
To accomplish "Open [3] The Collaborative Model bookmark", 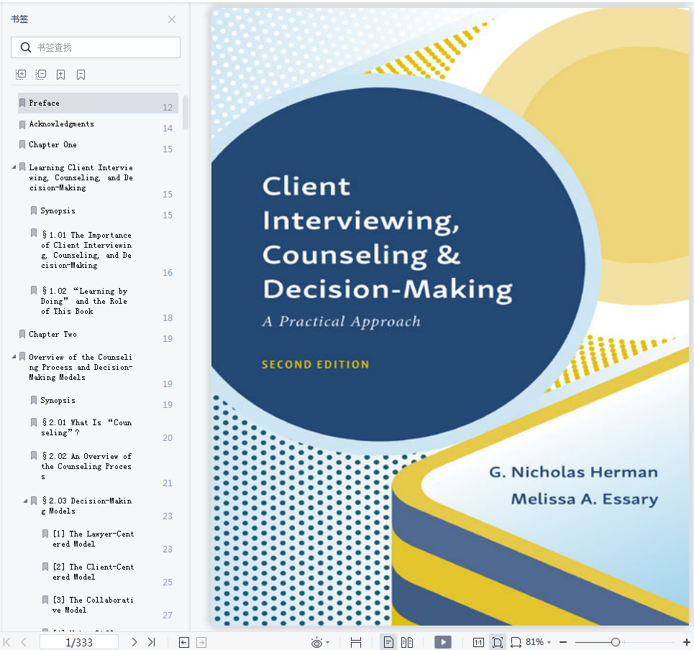I will 93,605.
